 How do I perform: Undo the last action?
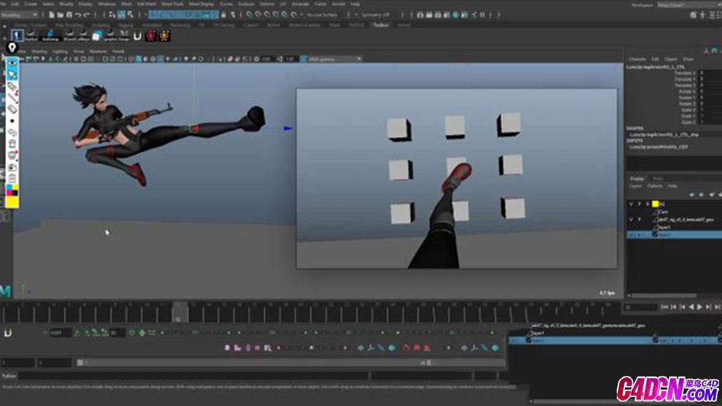tap(78, 14)
